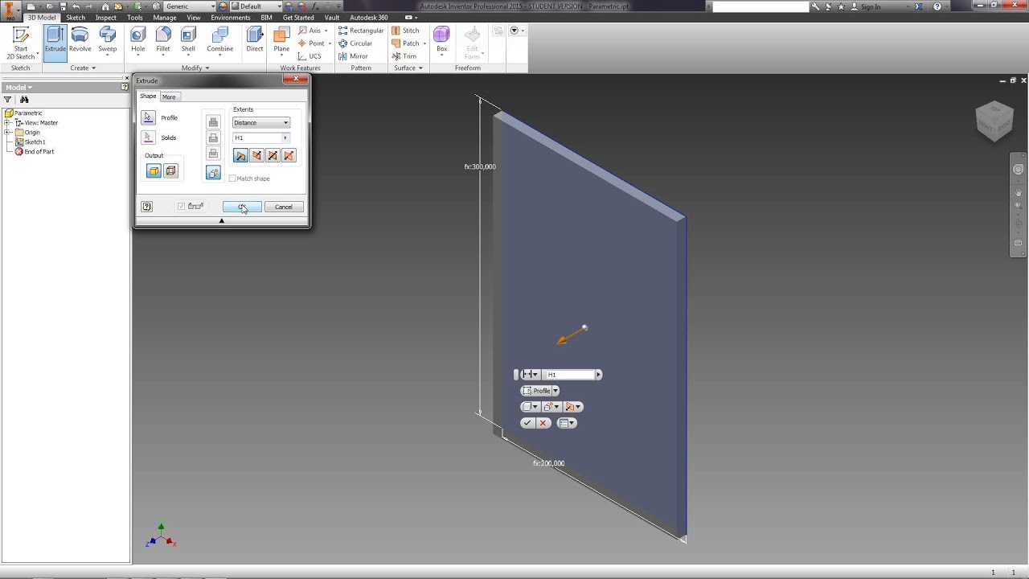Open the Distance extents dropdown
1029x579 pixels.
click(261, 122)
